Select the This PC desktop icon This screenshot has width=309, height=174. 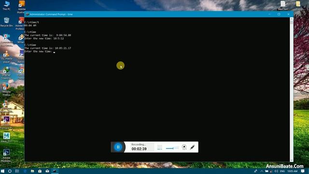(6, 5)
